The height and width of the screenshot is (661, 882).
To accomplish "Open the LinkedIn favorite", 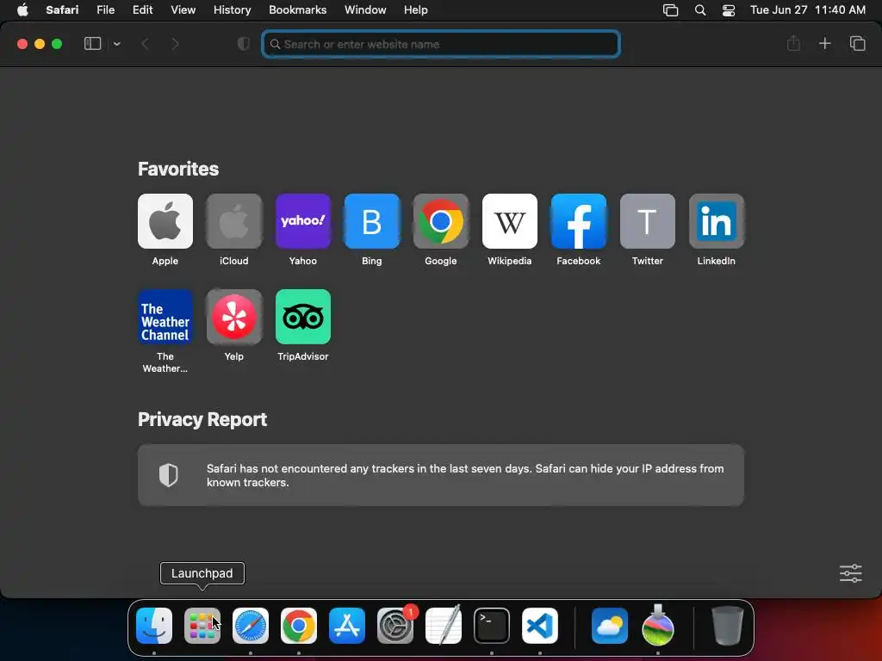I will 717,221.
